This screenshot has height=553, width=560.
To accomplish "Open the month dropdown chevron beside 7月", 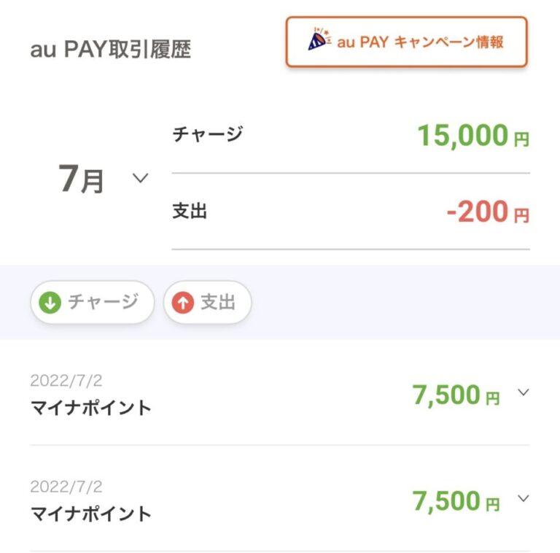I will pyautogui.click(x=141, y=178).
